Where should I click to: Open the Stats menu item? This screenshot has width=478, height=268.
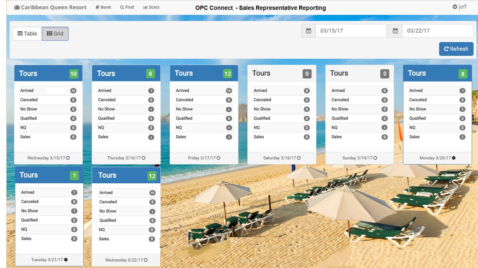pyautogui.click(x=151, y=7)
